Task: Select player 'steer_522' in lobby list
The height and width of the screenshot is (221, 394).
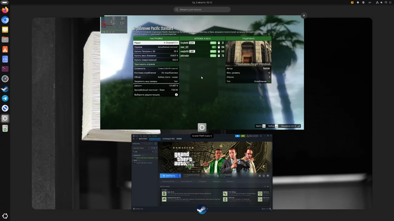Action: [202, 47]
